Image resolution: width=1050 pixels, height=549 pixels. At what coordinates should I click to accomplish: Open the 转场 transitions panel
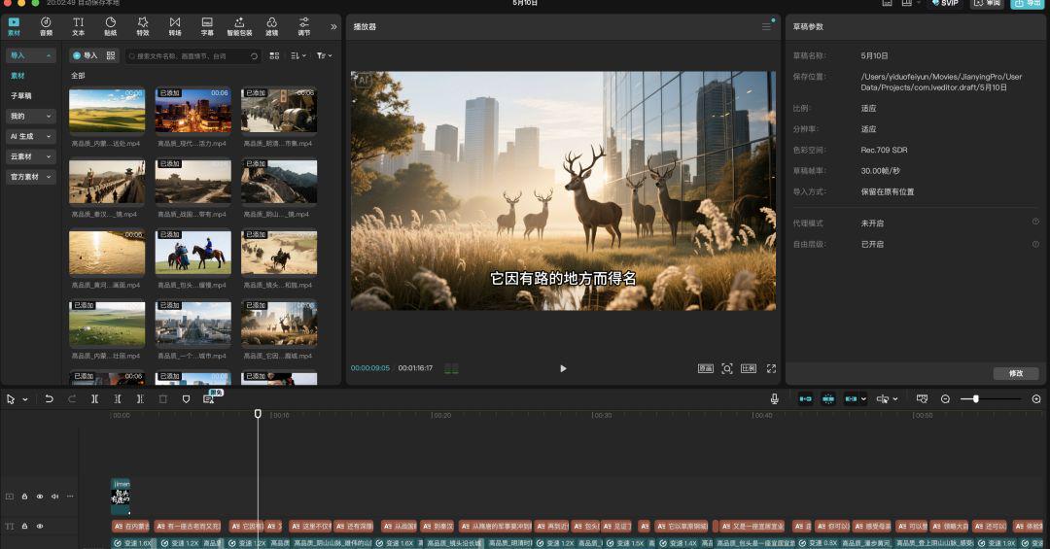click(x=175, y=26)
